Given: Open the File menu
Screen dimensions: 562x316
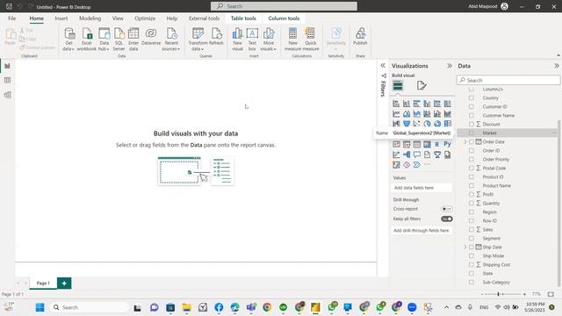Looking at the screenshot, I should point(11,18).
